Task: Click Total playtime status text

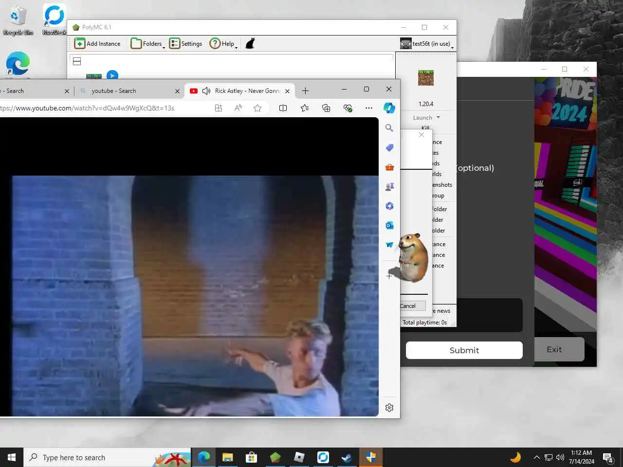Action: [x=424, y=323]
